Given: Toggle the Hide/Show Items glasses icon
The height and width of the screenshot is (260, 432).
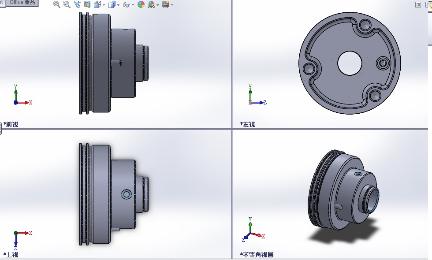Looking at the screenshot, I should click(x=126, y=5).
